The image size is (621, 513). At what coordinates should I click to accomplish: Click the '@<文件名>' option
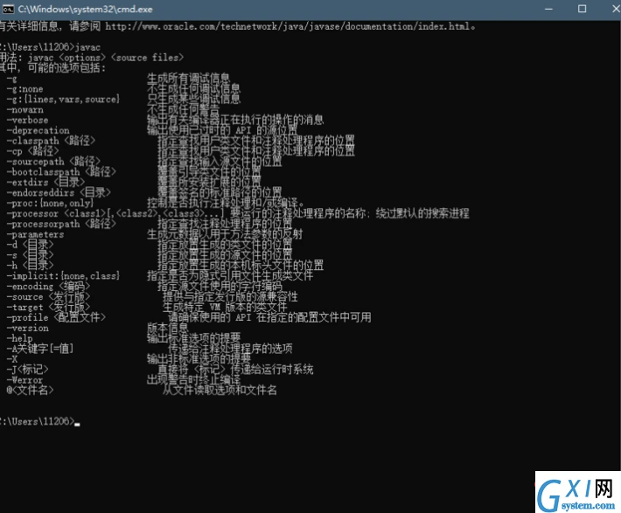[x=30, y=391]
